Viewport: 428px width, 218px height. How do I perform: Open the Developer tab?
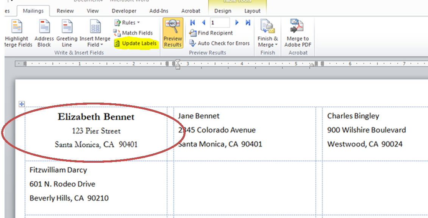pos(125,11)
